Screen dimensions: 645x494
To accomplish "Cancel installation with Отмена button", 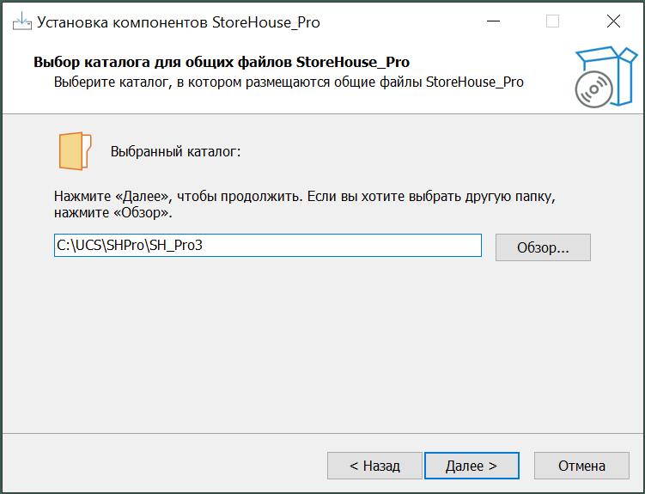I will pos(581,466).
